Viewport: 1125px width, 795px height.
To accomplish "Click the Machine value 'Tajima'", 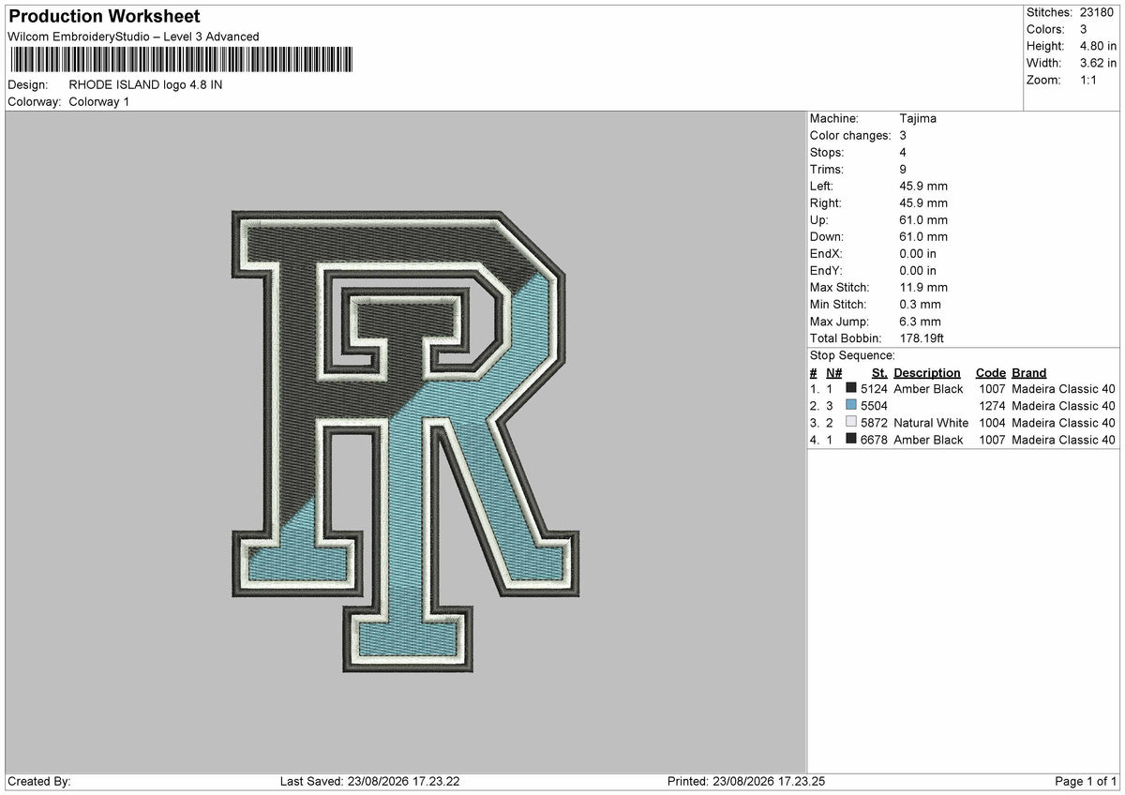I will (918, 118).
